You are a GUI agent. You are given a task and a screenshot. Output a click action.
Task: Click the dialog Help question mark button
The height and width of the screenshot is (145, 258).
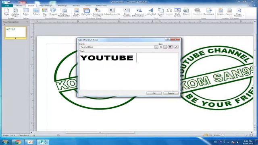point(168,39)
